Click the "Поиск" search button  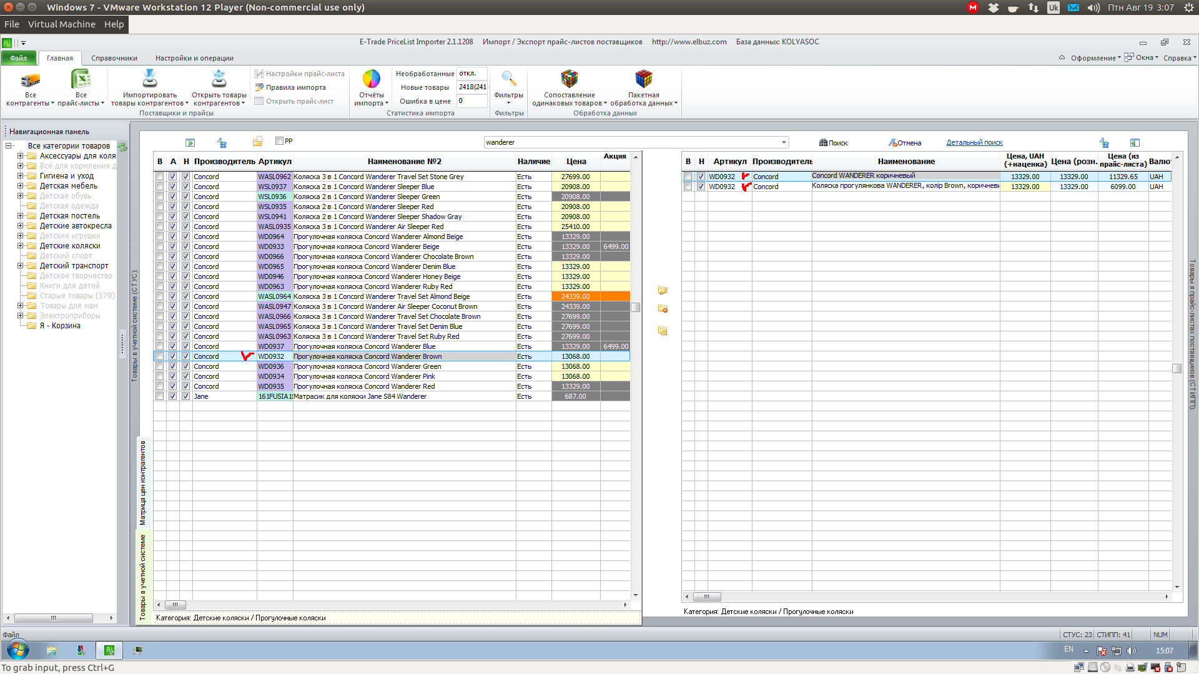pos(834,143)
